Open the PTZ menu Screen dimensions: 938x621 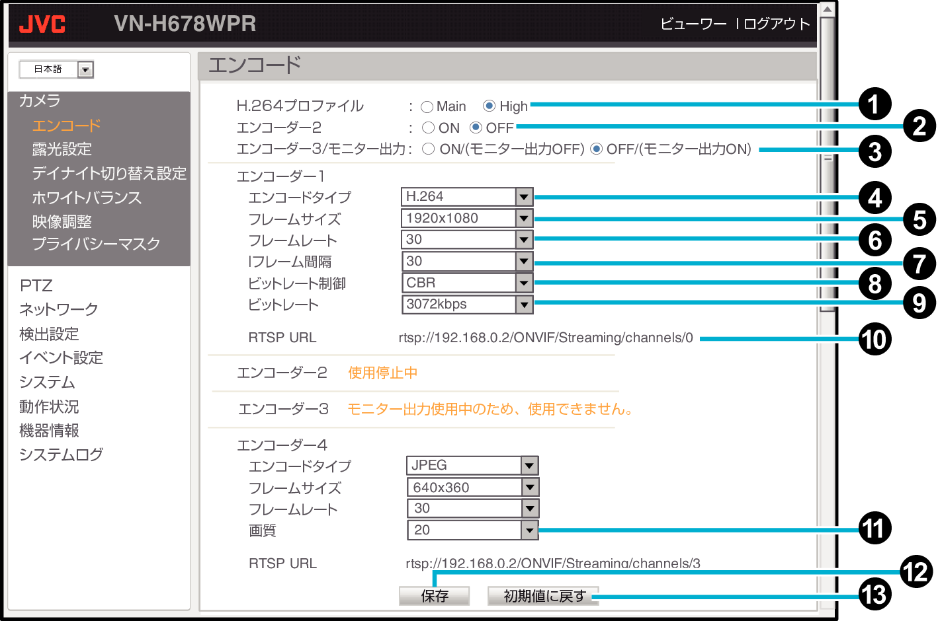(36, 285)
